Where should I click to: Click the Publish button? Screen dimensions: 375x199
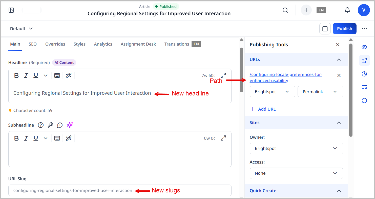point(344,28)
